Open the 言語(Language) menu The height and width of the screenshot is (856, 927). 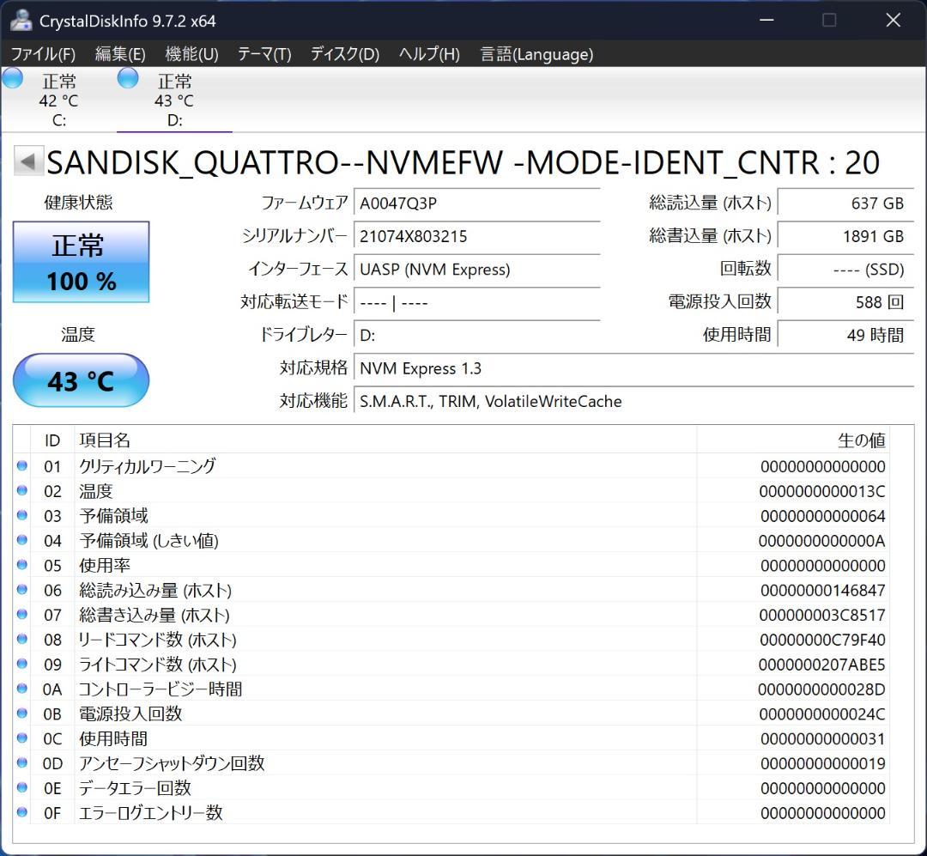pos(540,54)
